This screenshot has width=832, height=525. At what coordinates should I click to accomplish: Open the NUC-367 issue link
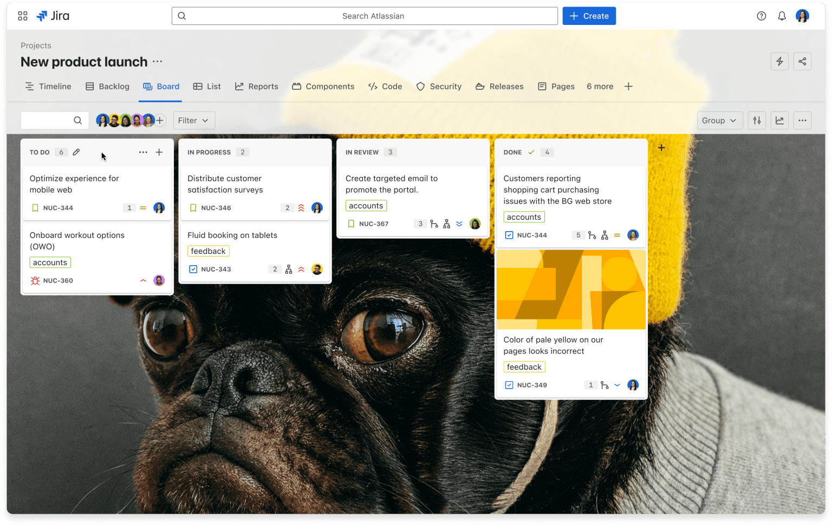point(374,224)
